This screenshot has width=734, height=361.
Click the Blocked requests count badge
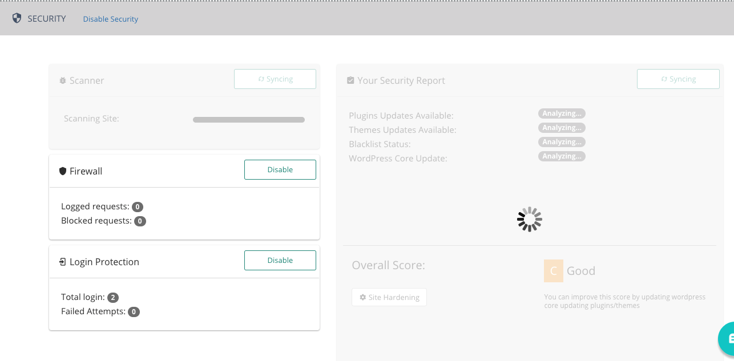coord(140,221)
